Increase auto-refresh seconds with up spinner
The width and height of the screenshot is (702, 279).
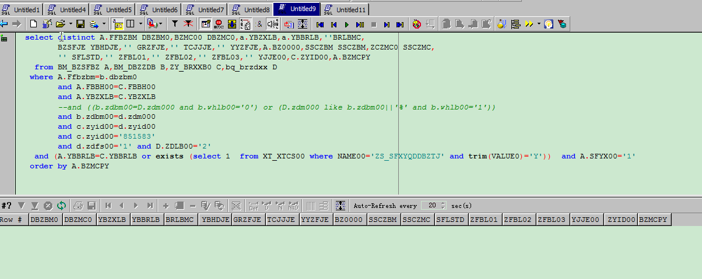pyautogui.click(x=444, y=203)
